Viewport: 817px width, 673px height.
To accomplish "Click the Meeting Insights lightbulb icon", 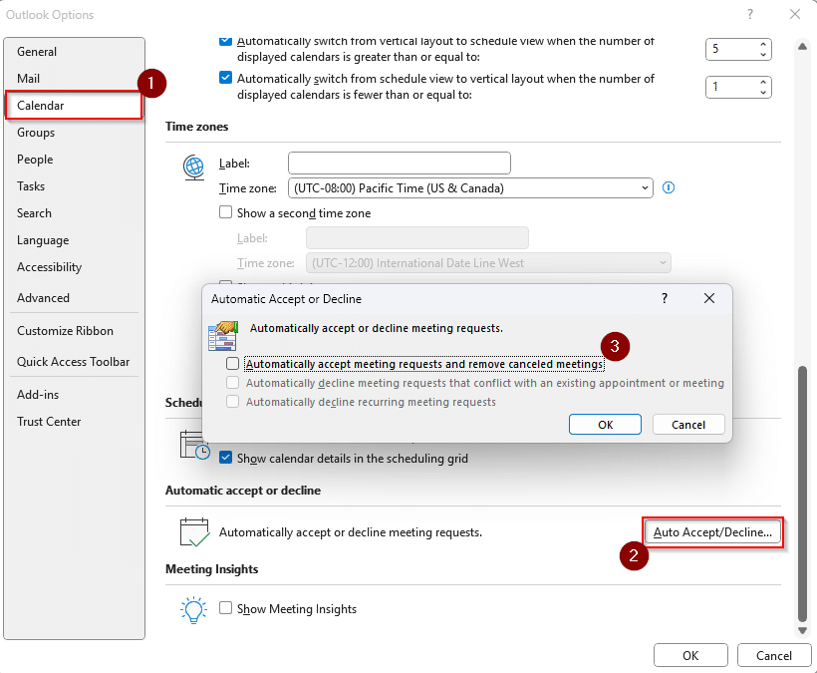I will (194, 609).
